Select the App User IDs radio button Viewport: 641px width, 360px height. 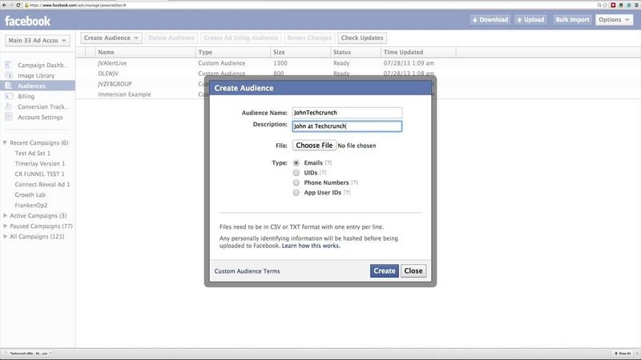[296, 193]
